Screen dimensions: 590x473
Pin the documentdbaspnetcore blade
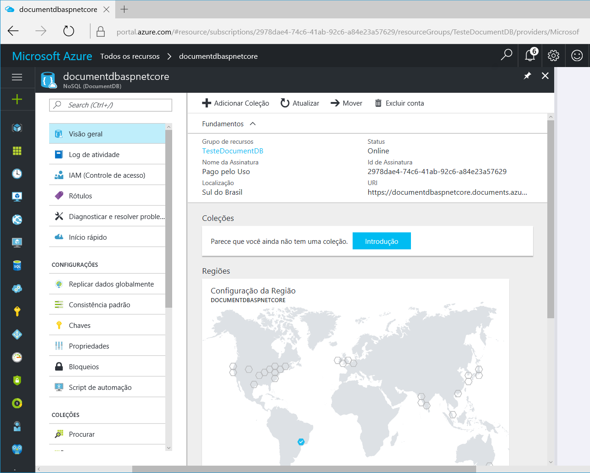pos(527,76)
